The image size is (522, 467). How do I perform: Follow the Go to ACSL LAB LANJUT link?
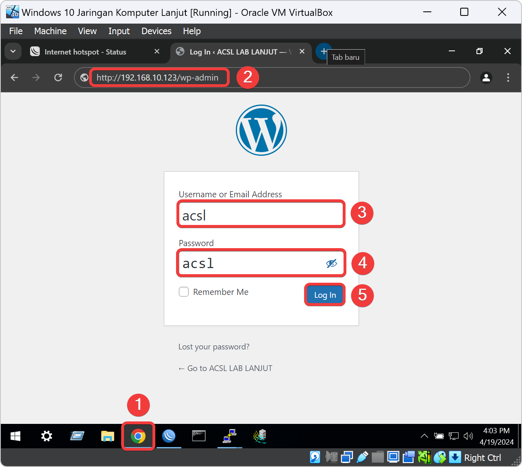coord(225,368)
